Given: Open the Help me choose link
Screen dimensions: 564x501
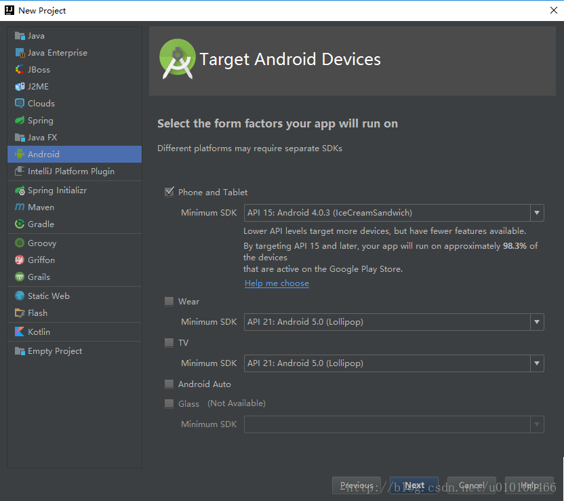Looking at the screenshot, I should pyautogui.click(x=277, y=283).
